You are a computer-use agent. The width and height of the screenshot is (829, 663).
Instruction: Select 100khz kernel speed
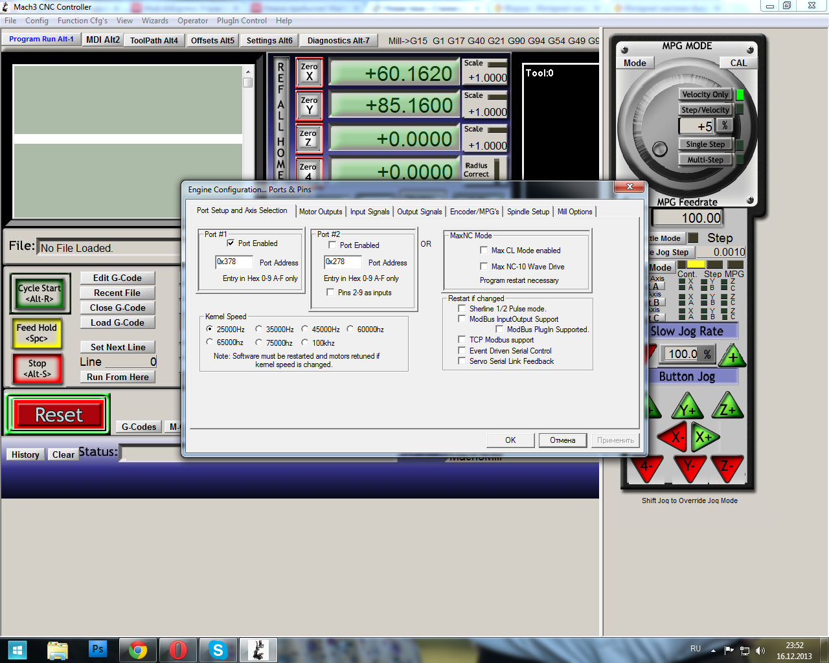304,343
